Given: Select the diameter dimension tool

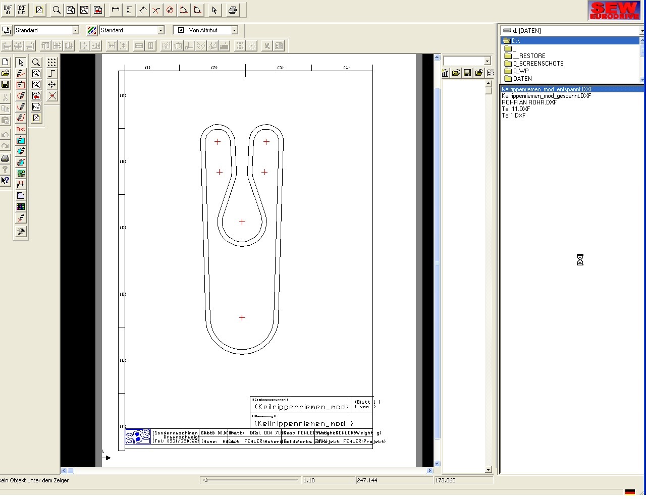Looking at the screenshot, I should coord(170,10).
